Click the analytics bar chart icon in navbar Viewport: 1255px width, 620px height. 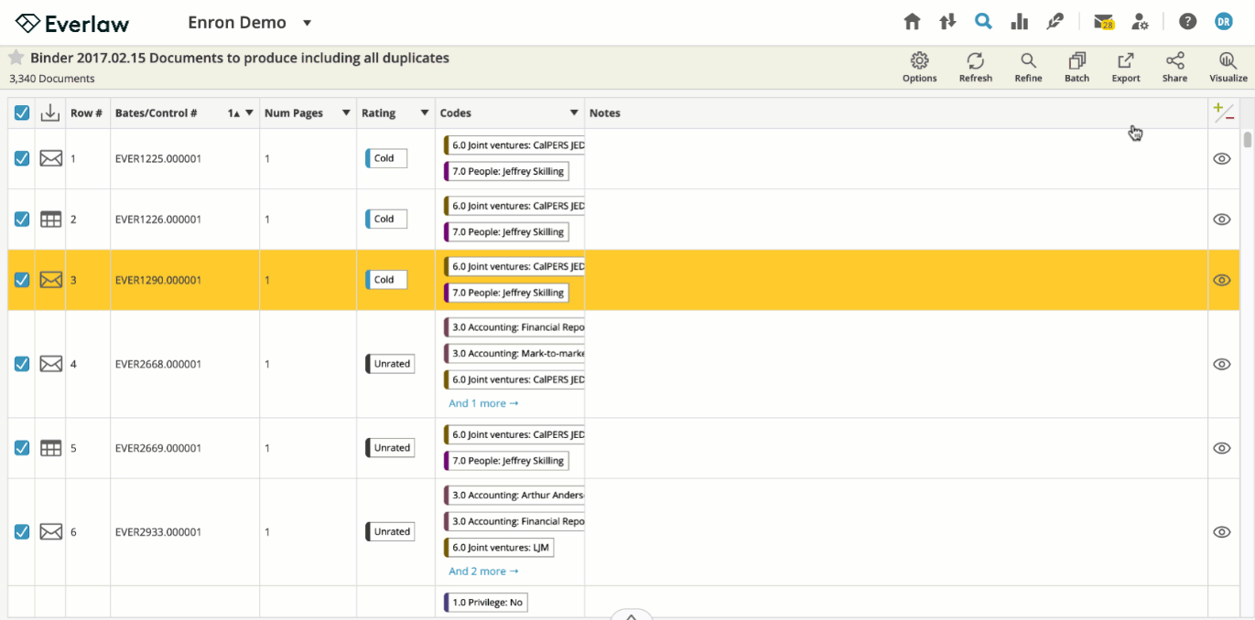pyautogui.click(x=1019, y=20)
